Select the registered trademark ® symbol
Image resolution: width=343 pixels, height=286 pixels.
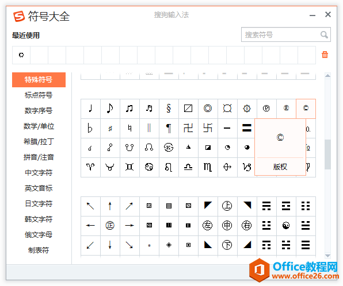tap(286, 109)
